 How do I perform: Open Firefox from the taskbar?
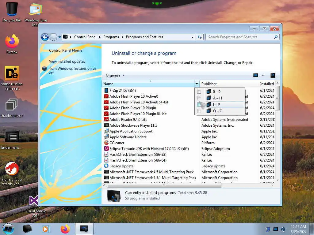pos(65,229)
